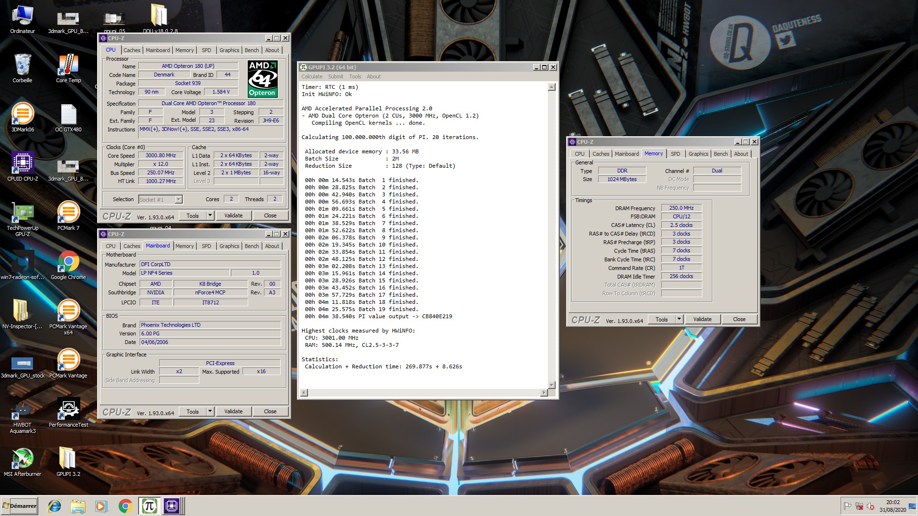This screenshot has width=918, height=516.
Task: Click the Show desktop button at taskbar end
Action: tap(913, 506)
